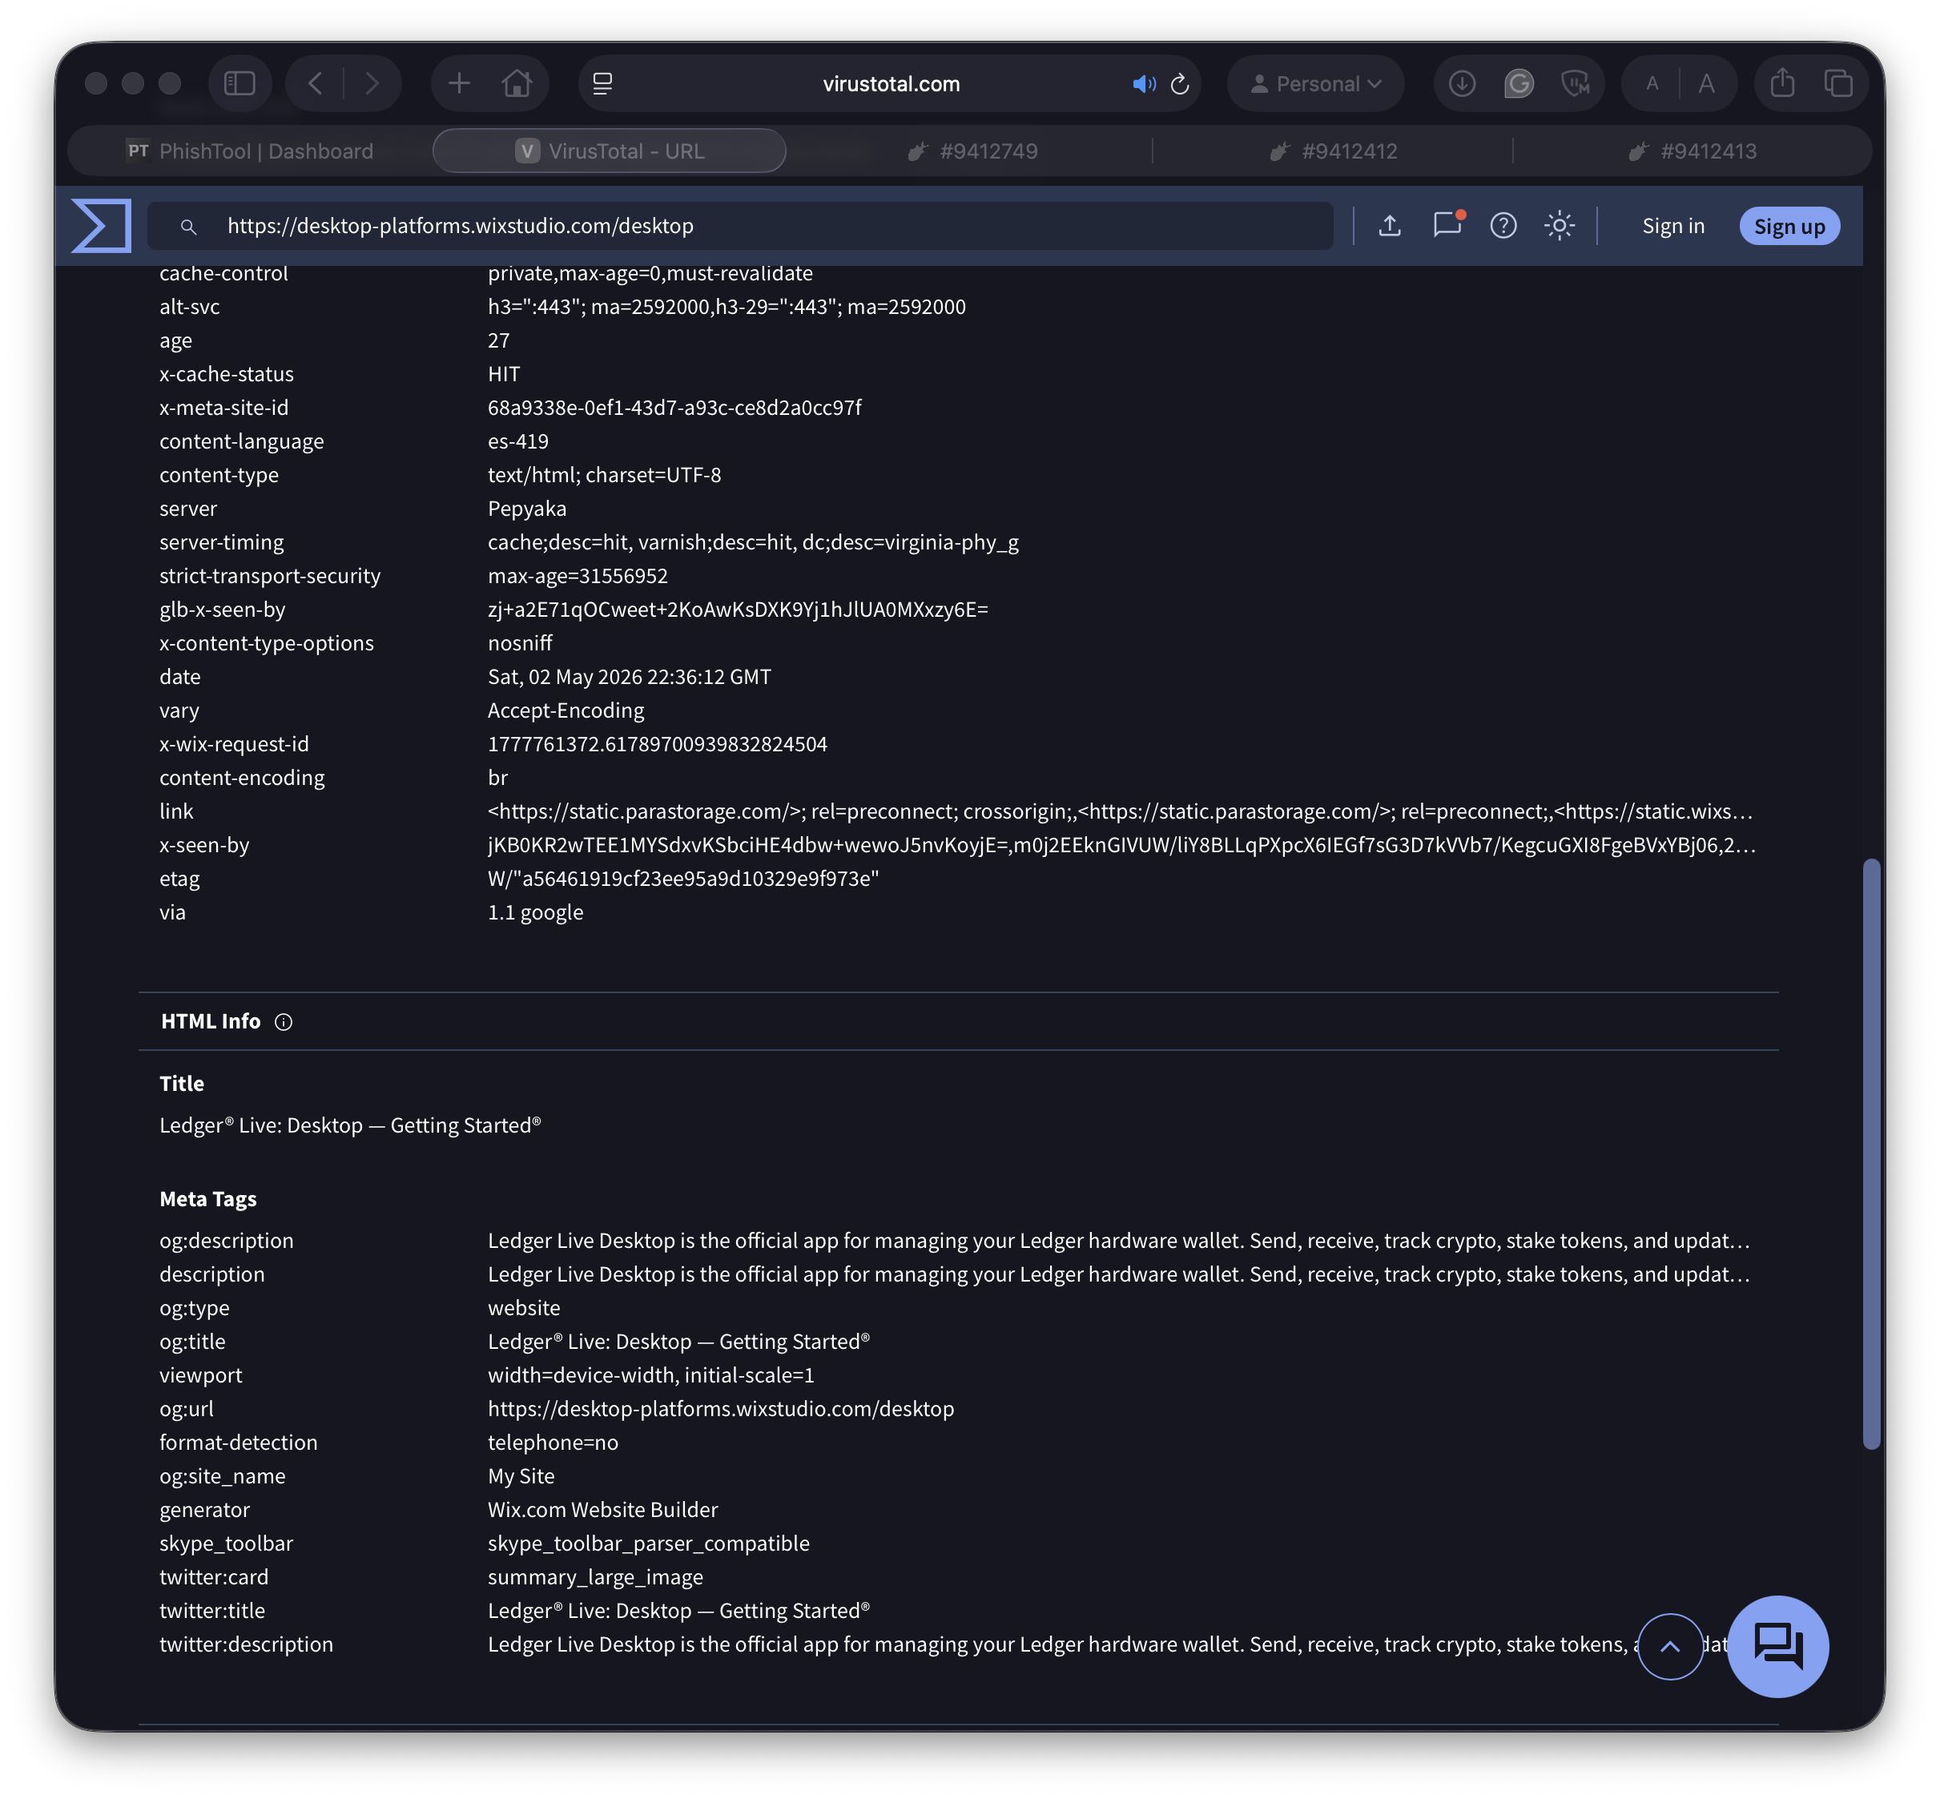The height and width of the screenshot is (1799, 1940).
Task: Click the cache-control header value
Action: (x=650, y=274)
